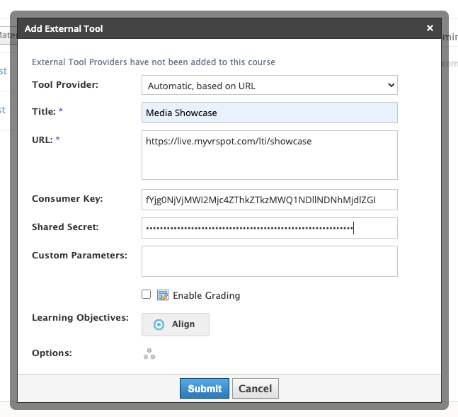This screenshot has height=417, width=458.
Task: Click the URL field label
Action: (x=42, y=139)
